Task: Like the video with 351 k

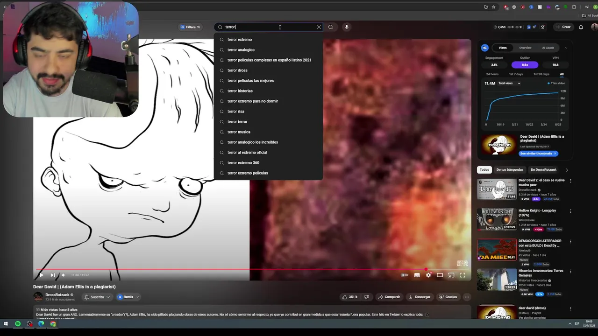Action: point(349,297)
